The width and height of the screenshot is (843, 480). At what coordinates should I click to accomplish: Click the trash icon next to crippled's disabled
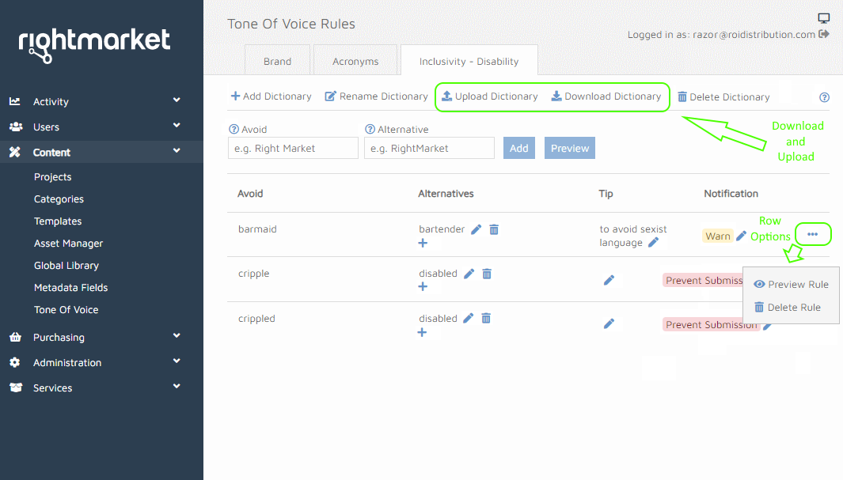tap(486, 318)
